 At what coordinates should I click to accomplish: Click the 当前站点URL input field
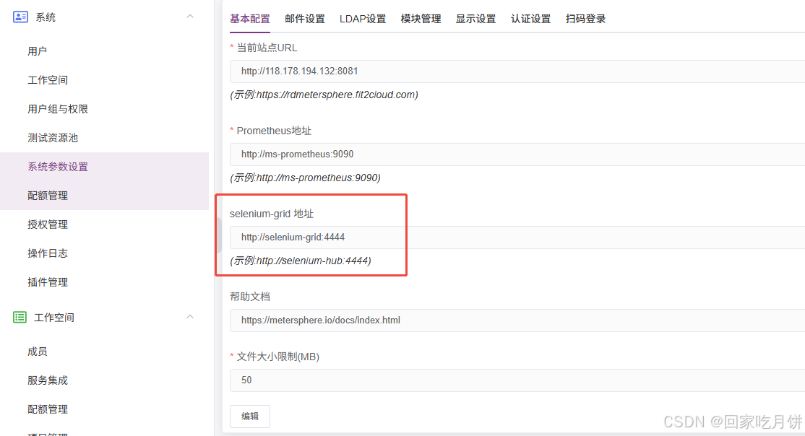434,71
